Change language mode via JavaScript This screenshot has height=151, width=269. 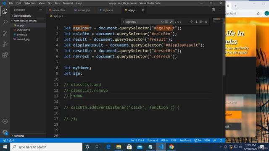(185, 140)
